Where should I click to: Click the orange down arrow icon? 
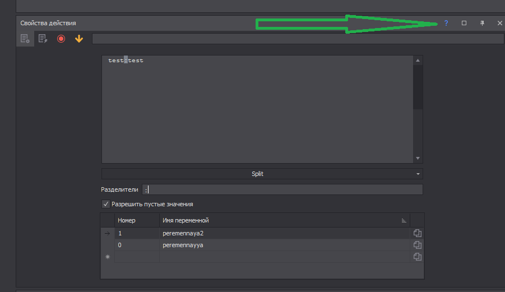pyautogui.click(x=79, y=39)
